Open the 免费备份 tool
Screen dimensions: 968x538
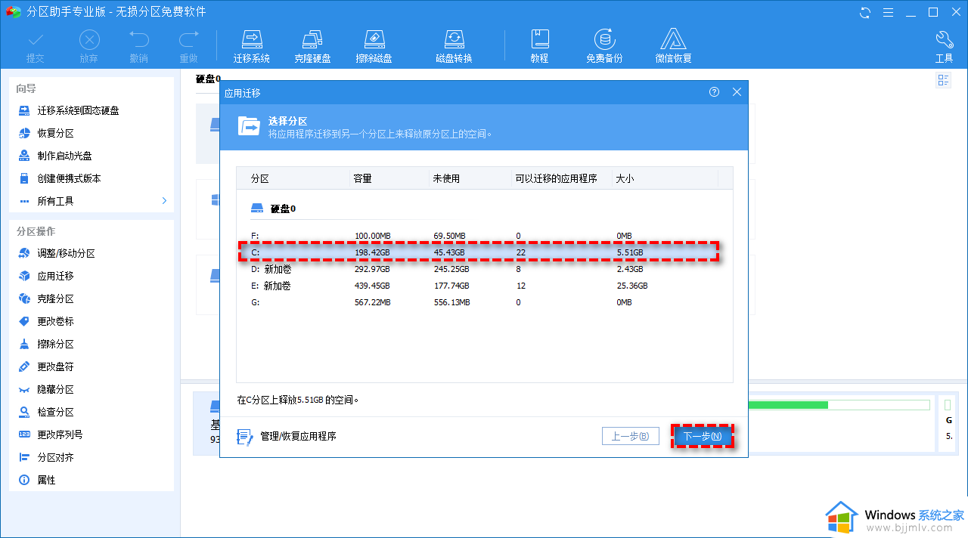604,45
